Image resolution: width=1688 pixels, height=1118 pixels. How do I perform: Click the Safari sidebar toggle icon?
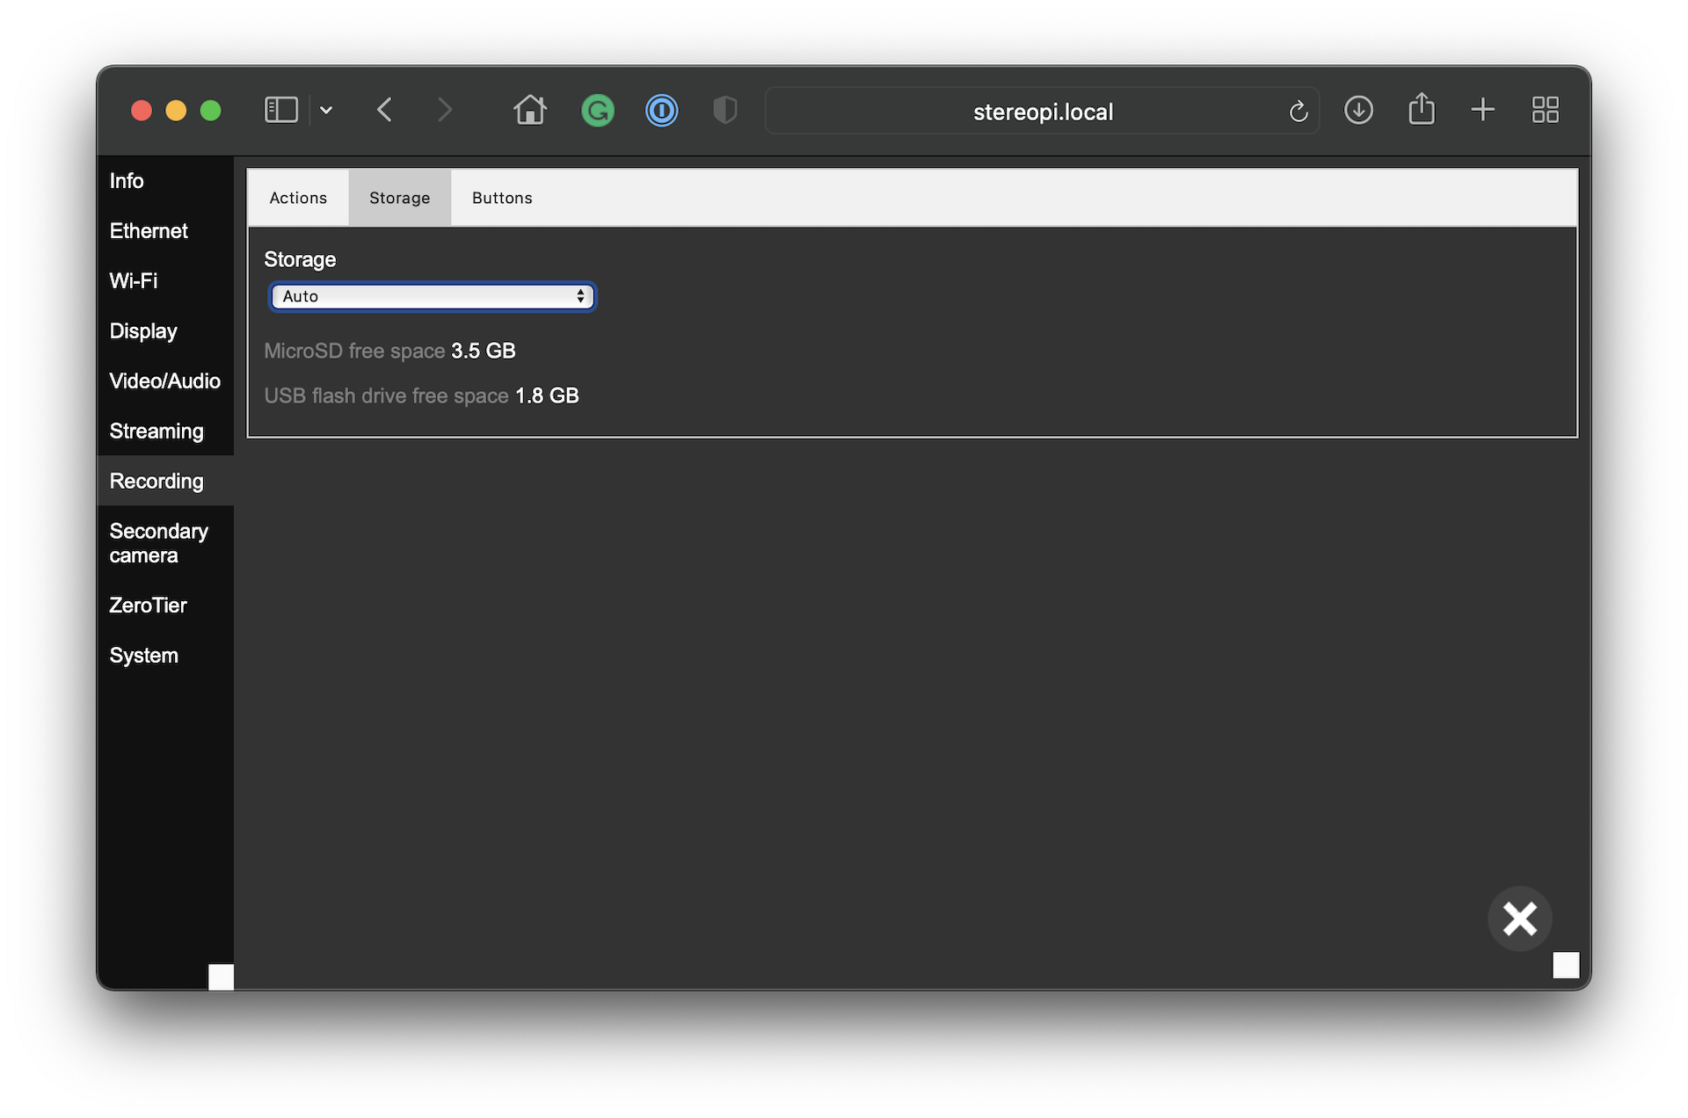[x=281, y=110]
